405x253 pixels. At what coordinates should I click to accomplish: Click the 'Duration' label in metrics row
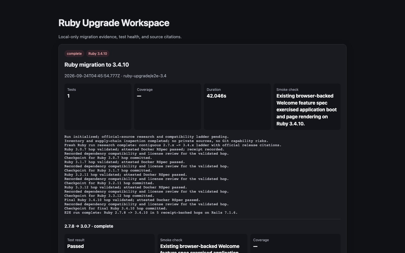pos(214,89)
